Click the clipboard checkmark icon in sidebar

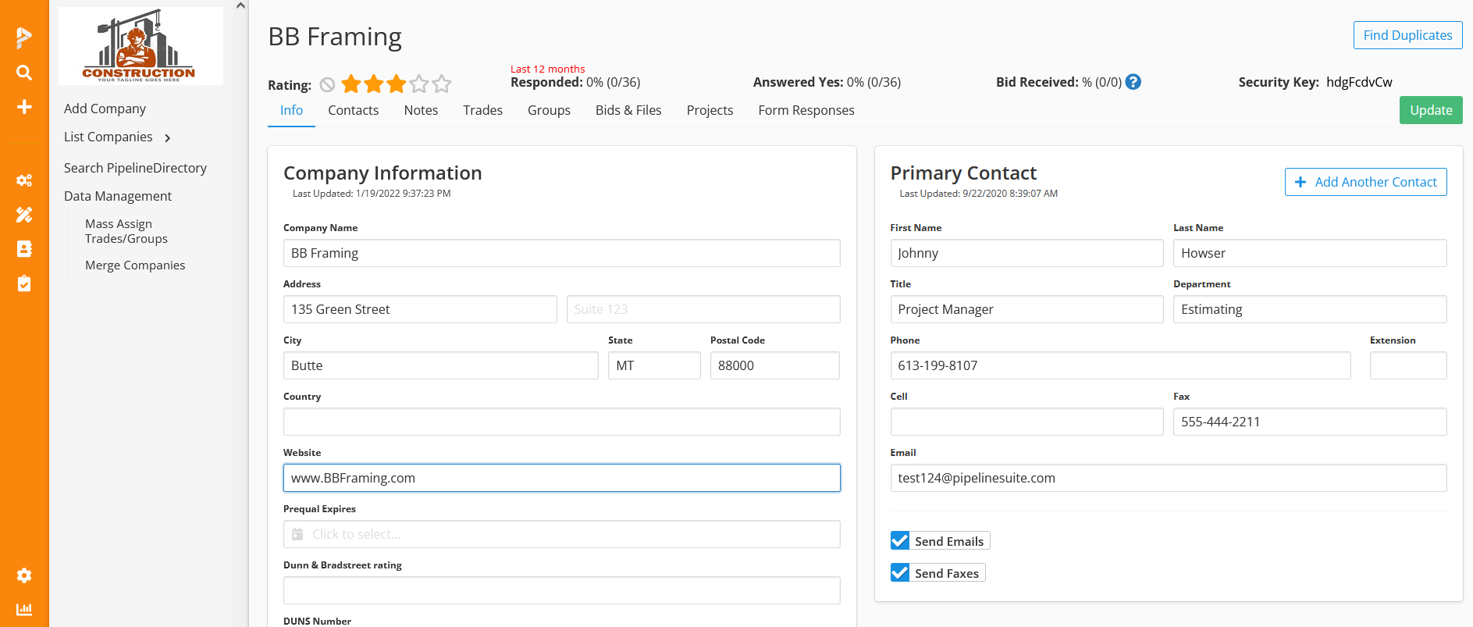pyautogui.click(x=24, y=283)
